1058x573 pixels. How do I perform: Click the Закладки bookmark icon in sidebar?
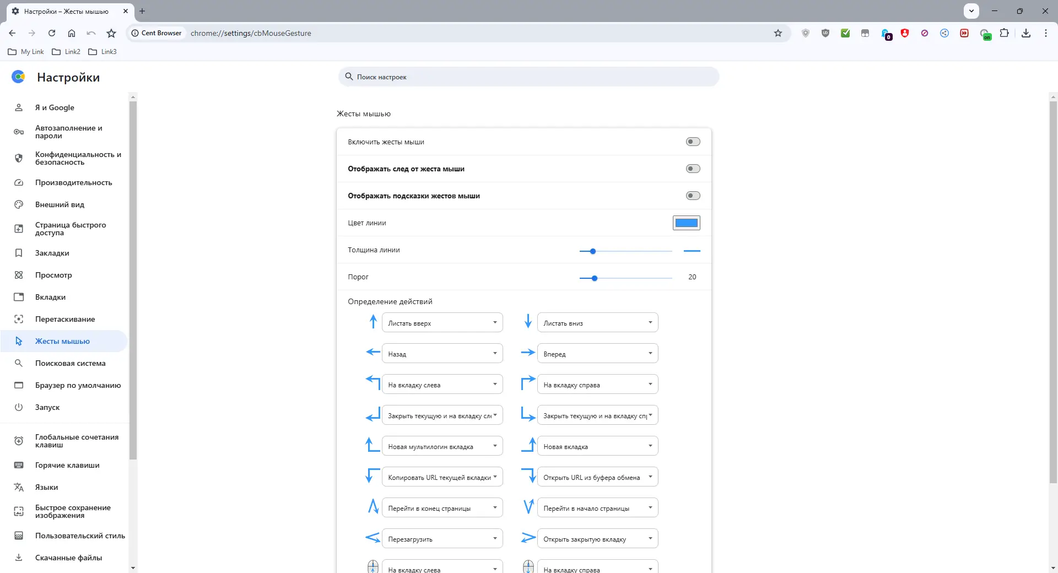[19, 253]
